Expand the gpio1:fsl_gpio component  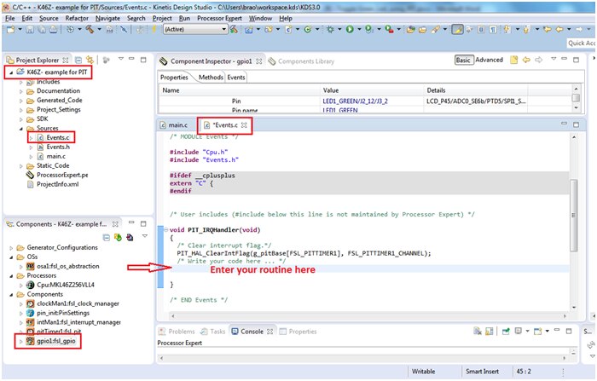[x=20, y=341]
